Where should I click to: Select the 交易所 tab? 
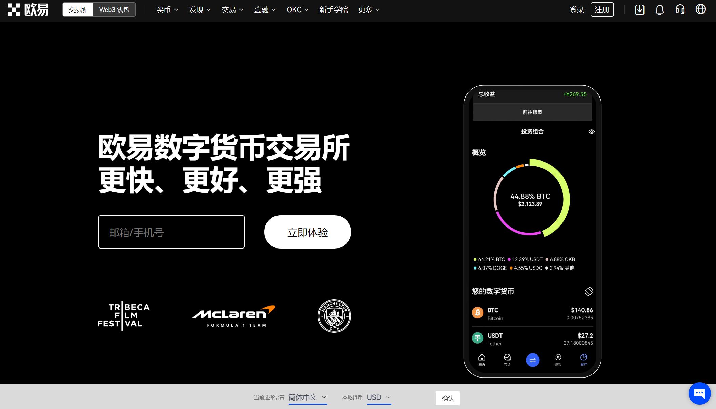pos(78,9)
